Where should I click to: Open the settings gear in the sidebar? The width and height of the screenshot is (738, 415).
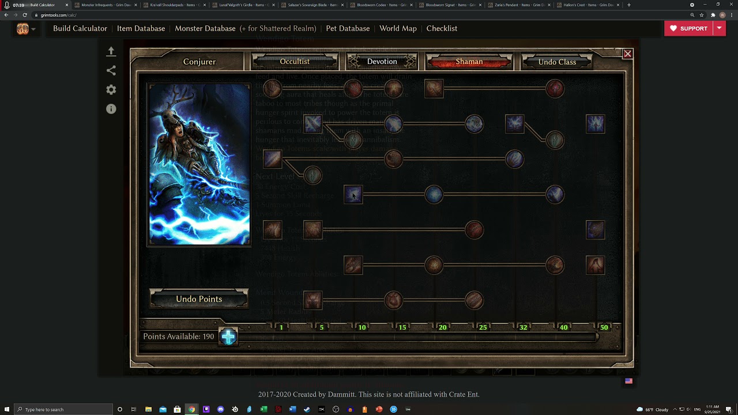click(x=111, y=89)
